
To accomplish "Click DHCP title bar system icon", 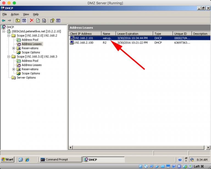I will click(2, 8).
